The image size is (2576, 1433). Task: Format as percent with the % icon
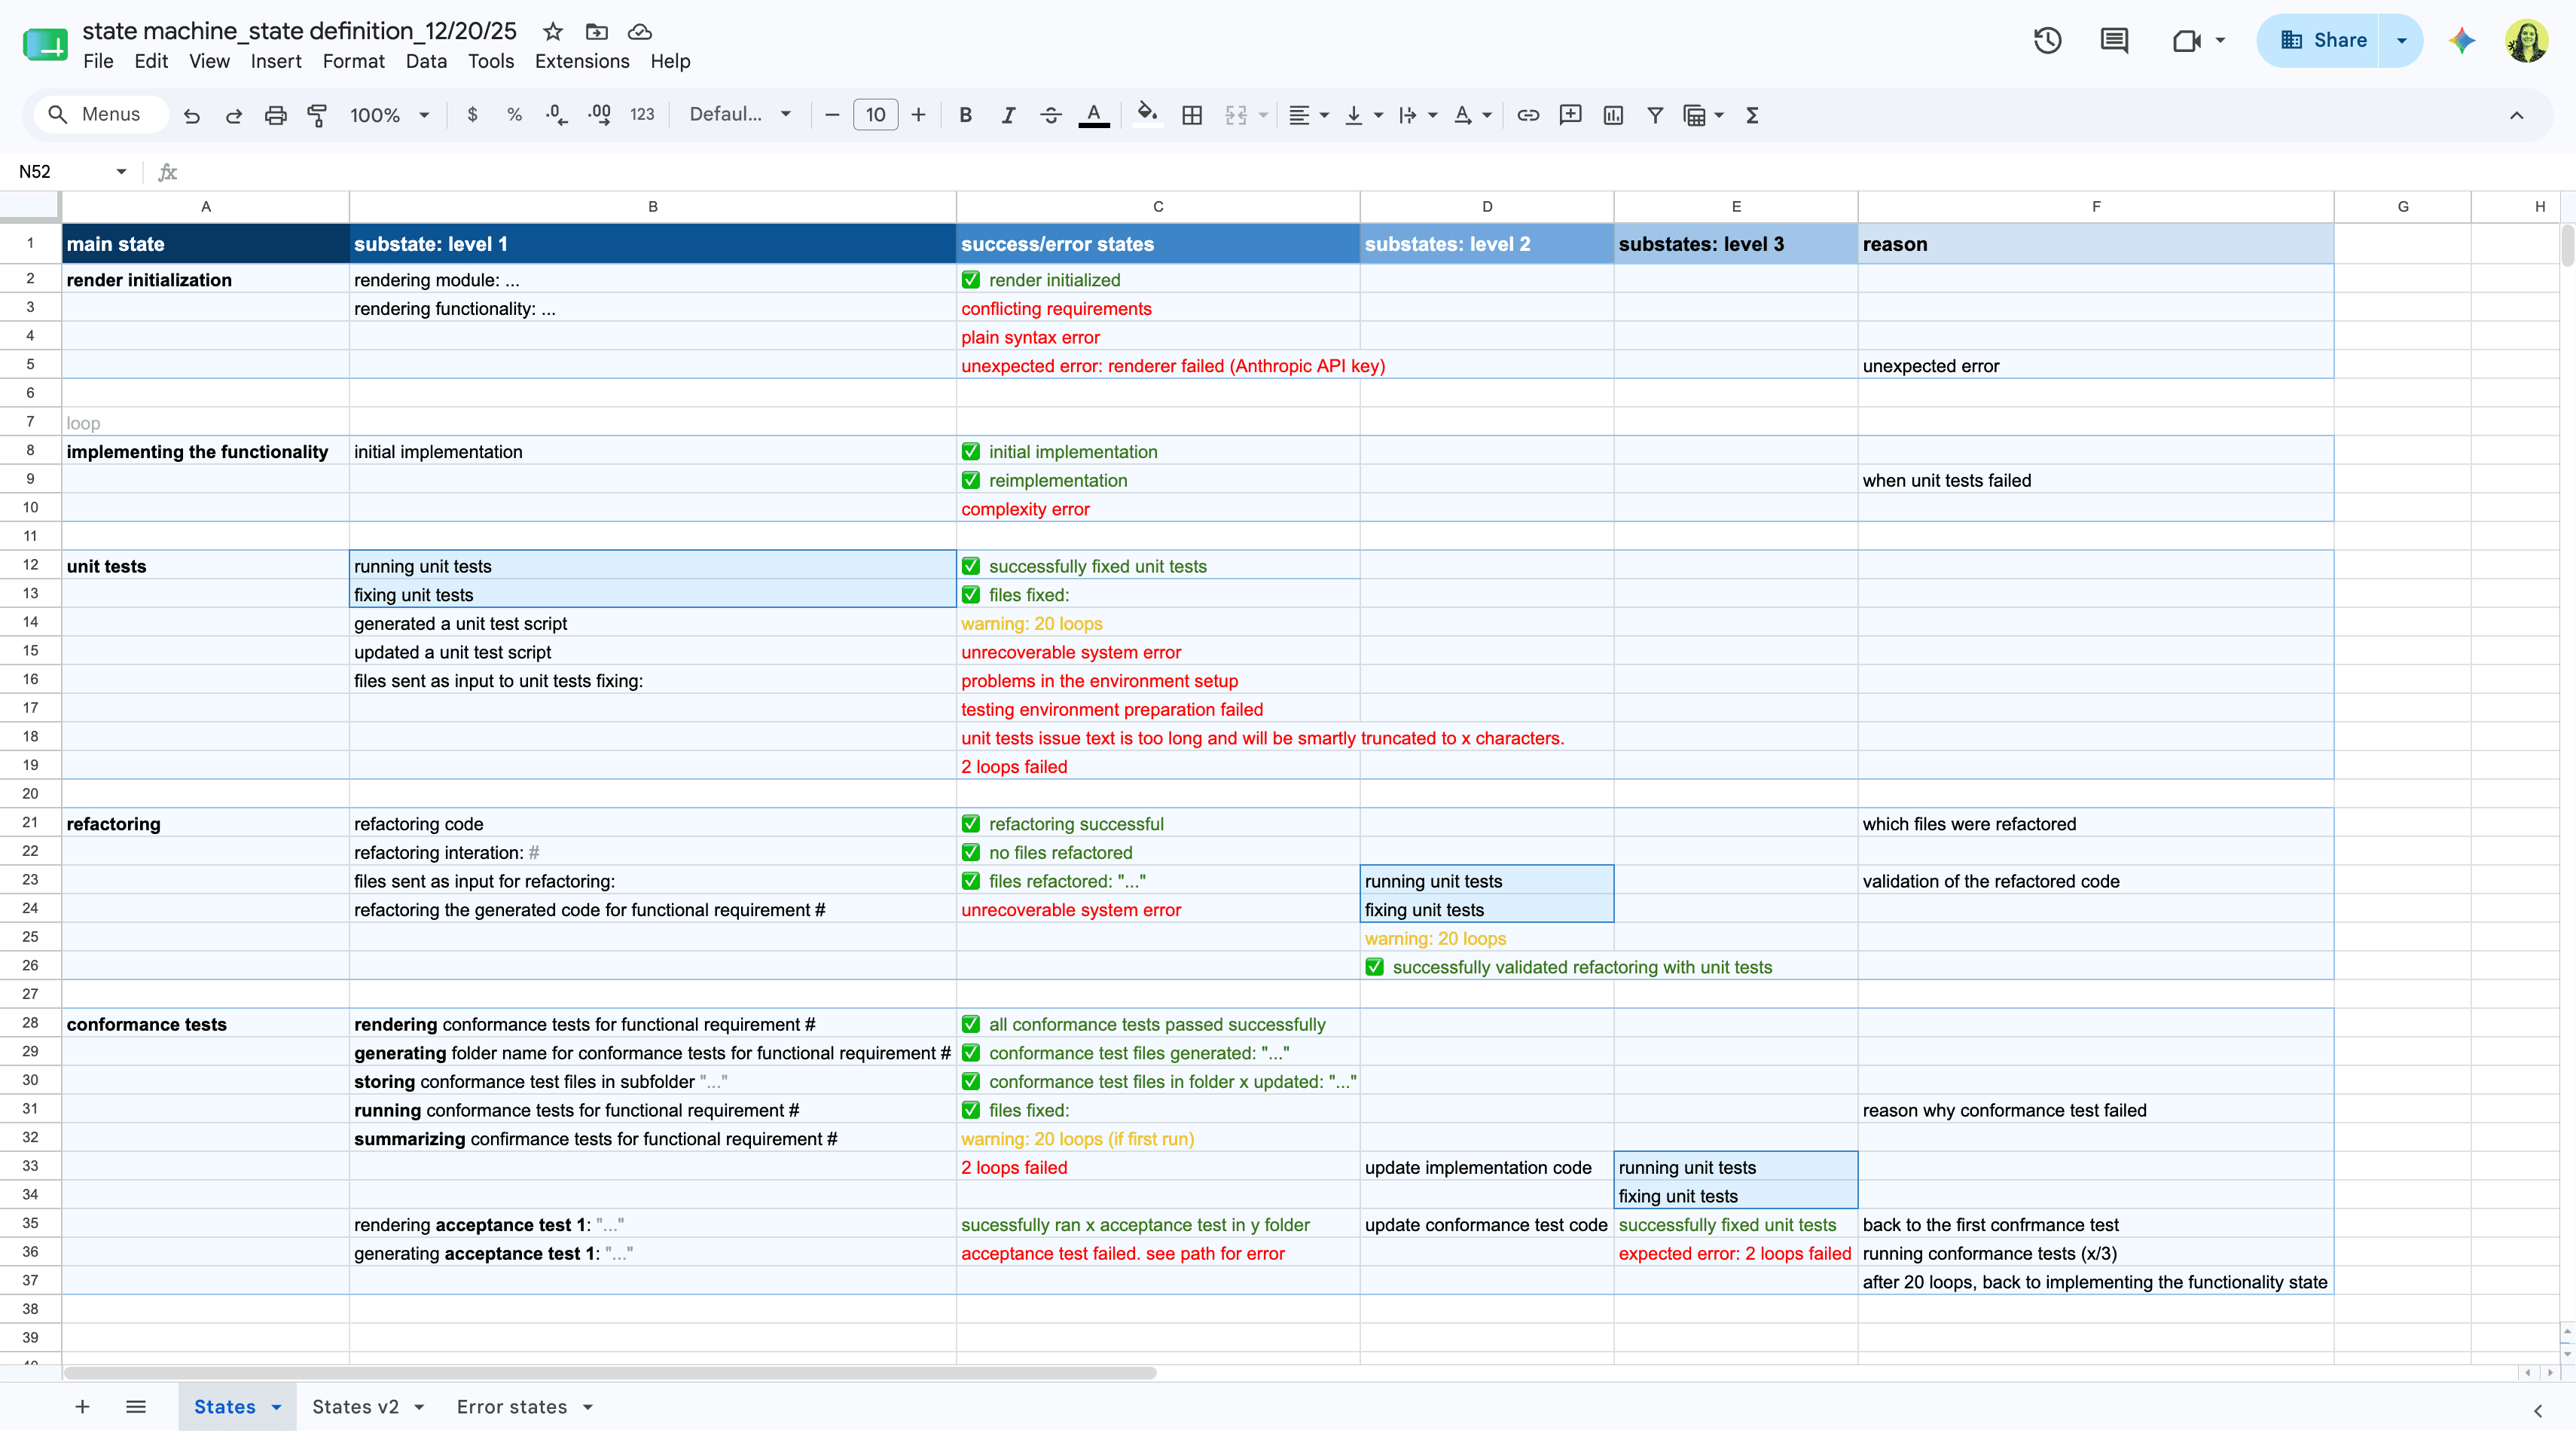pyautogui.click(x=514, y=115)
